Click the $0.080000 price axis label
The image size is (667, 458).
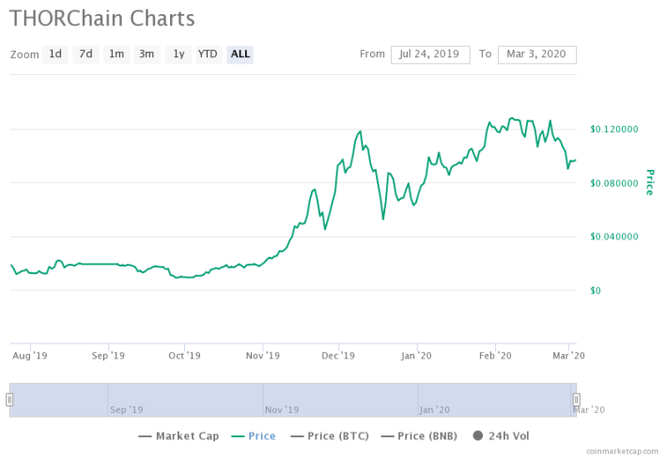[x=614, y=183]
